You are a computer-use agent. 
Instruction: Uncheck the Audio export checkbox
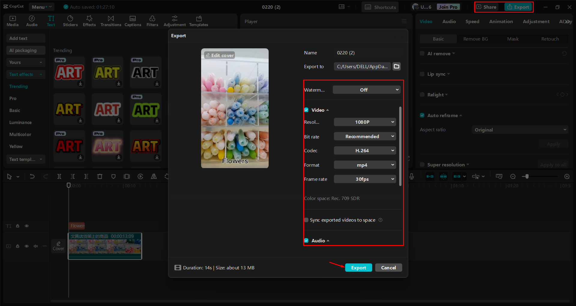point(306,240)
